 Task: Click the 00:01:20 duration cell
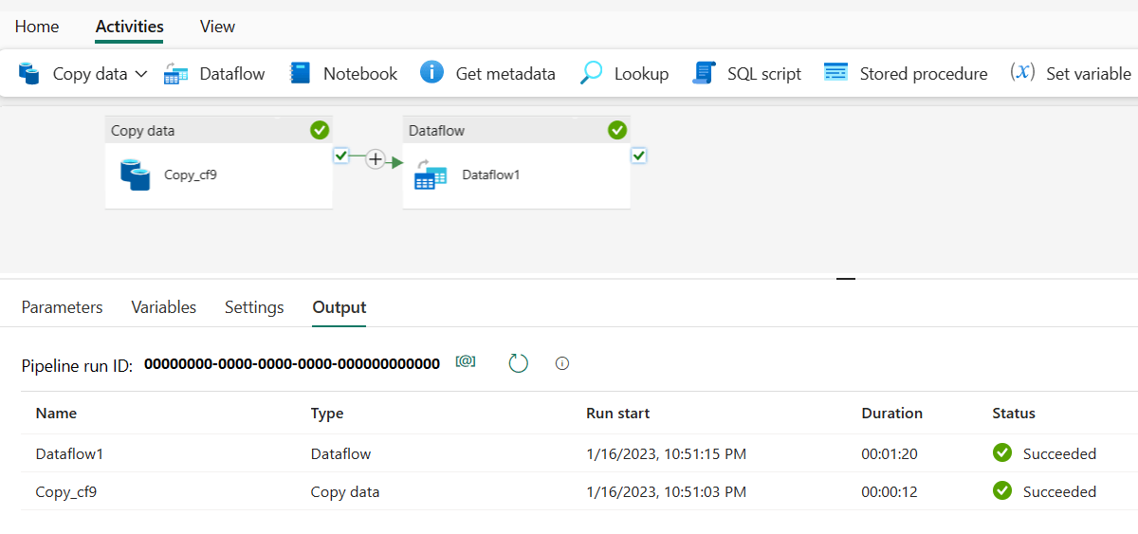coord(890,453)
